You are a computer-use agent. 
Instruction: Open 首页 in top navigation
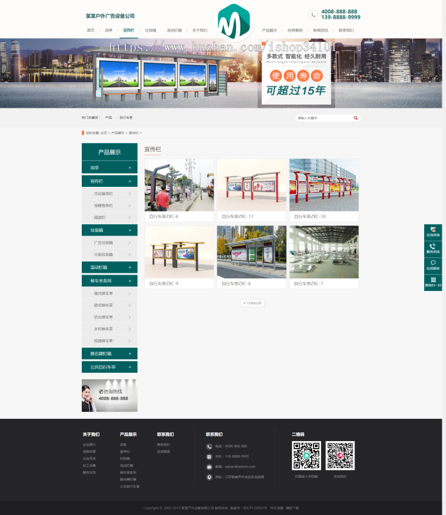(91, 30)
